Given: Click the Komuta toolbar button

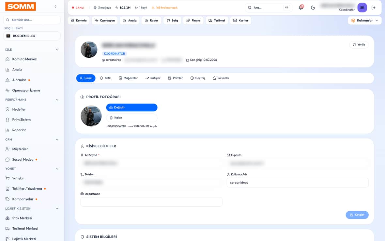Looking at the screenshot, I should pyautogui.click(x=79, y=20).
